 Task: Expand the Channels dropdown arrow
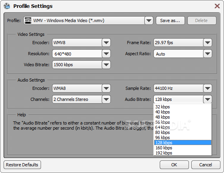pos(106,99)
